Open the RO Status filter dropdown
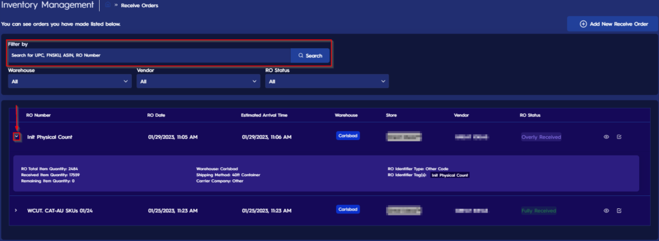 [327, 82]
